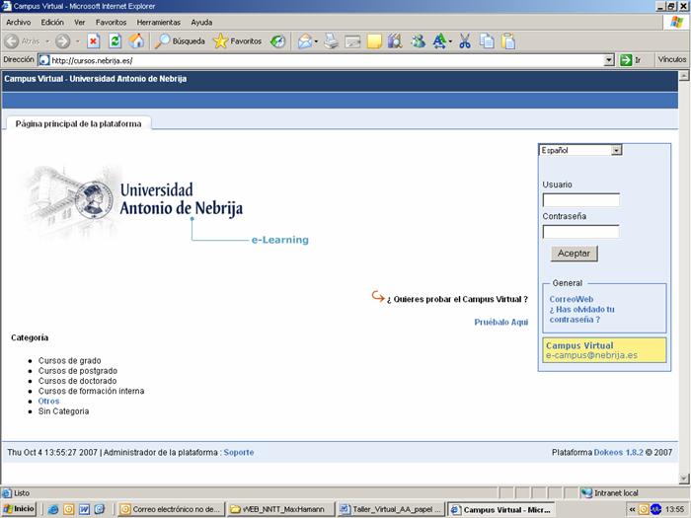Viewport: 691px width, 518px height.
Task: Cut using the scissors icon
Action: (465, 41)
